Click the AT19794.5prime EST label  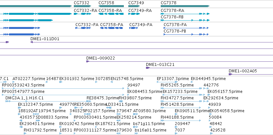click(x=49, y=111)
